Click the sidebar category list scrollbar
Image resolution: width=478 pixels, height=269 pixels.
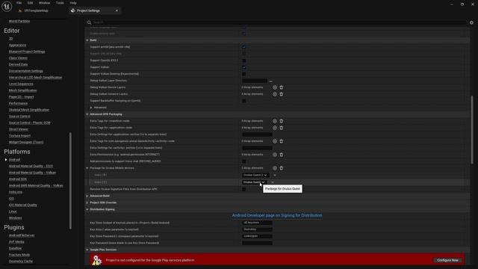coord(70,181)
